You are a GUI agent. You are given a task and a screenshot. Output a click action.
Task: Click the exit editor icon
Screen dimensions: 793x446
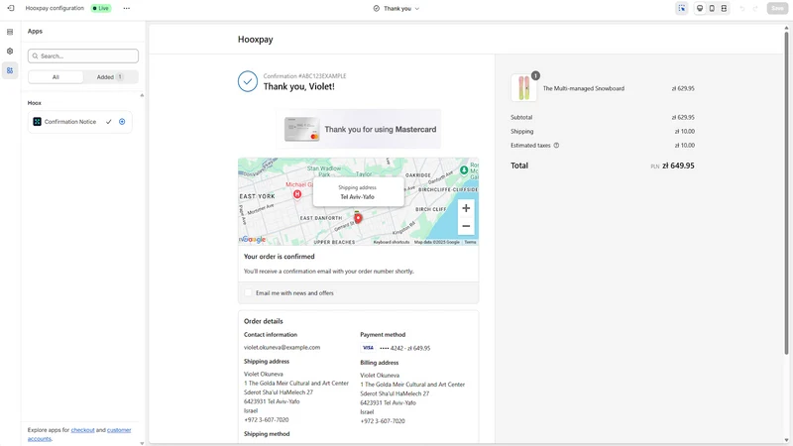click(x=11, y=8)
